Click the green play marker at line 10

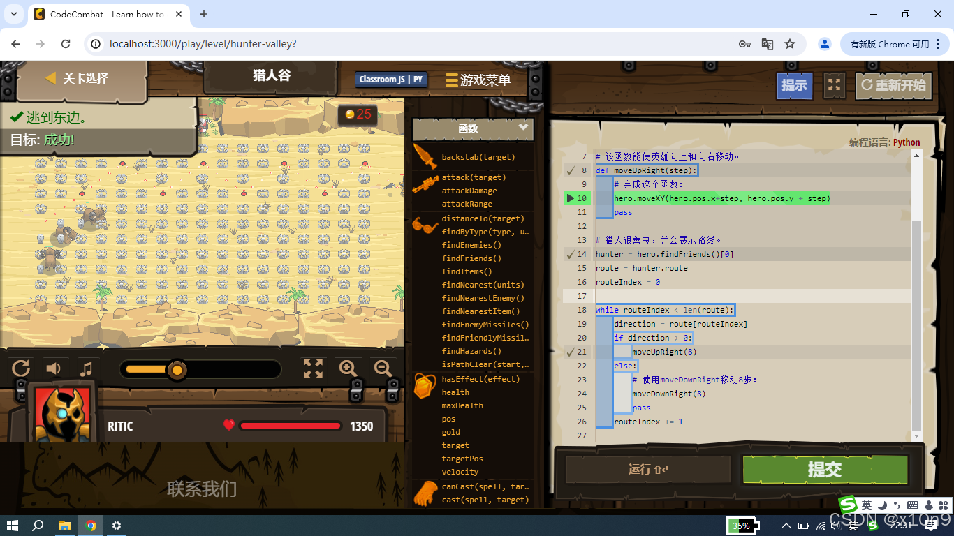pyautogui.click(x=571, y=198)
